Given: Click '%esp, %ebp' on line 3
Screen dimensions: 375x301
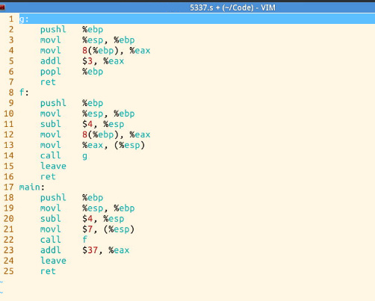Looking at the screenshot, I should click(x=108, y=40).
